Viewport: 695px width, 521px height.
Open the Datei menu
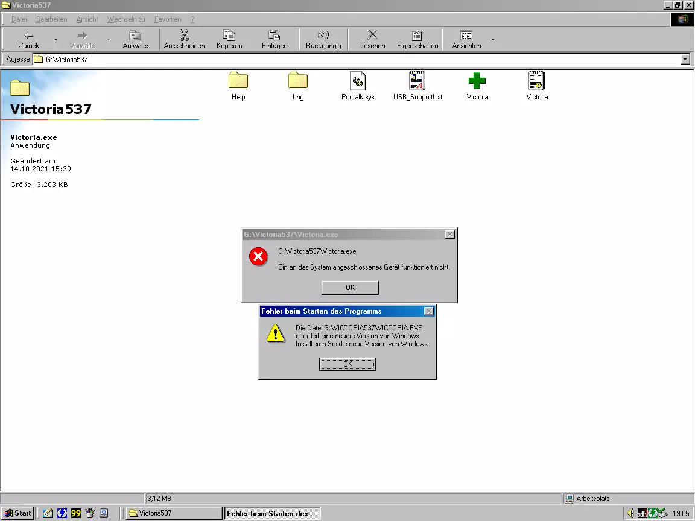(x=19, y=19)
